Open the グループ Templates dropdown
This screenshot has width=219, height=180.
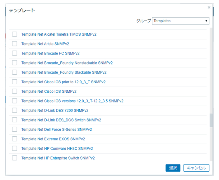point(181,21)
